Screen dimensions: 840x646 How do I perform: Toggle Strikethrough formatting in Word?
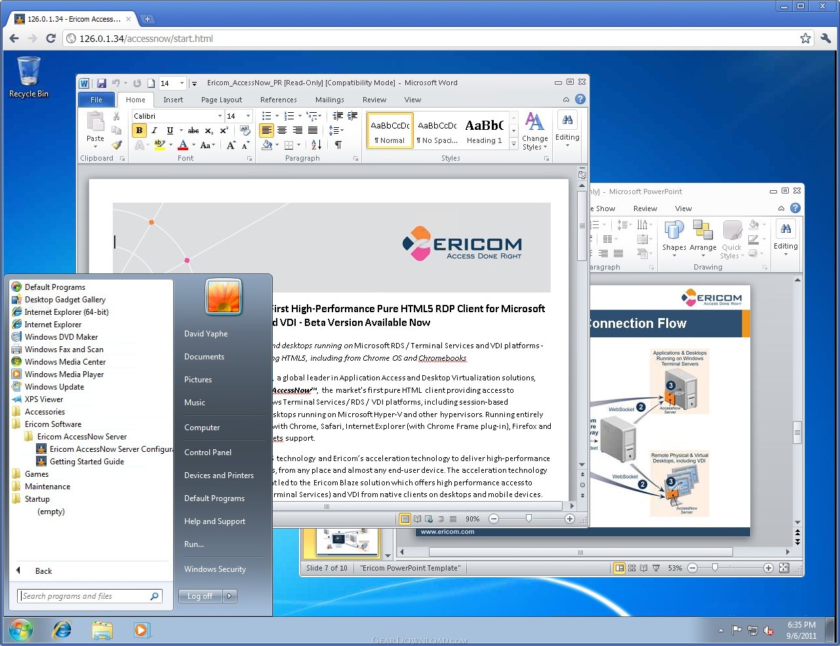(x=193, y=131)
